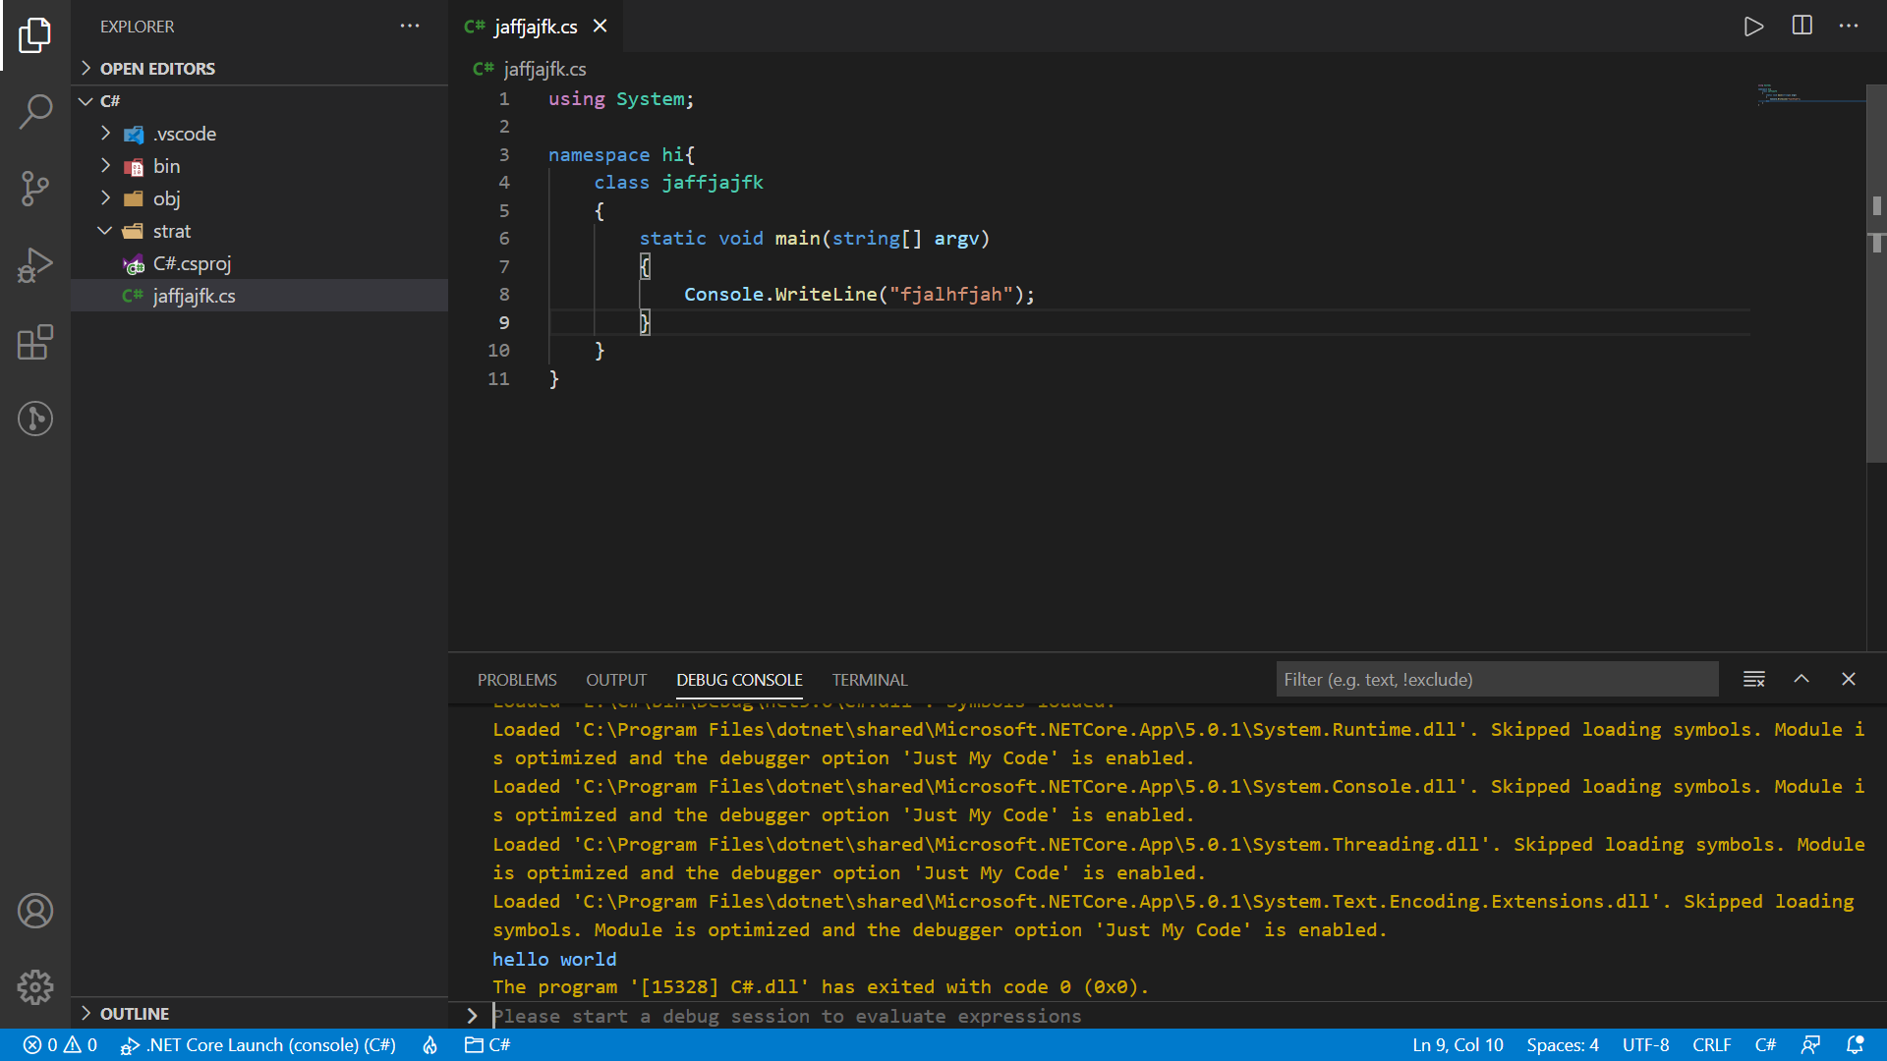The width and height of the screenshot is (1887, 1061).
Task: Open the Explorer view in activity bar
Action: (34, 35)
